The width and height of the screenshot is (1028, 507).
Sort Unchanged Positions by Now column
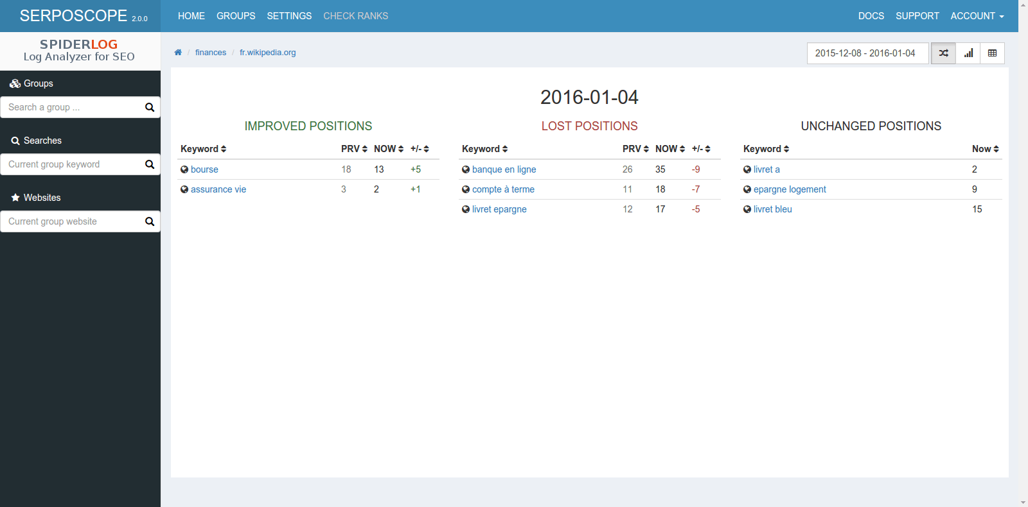986,149
